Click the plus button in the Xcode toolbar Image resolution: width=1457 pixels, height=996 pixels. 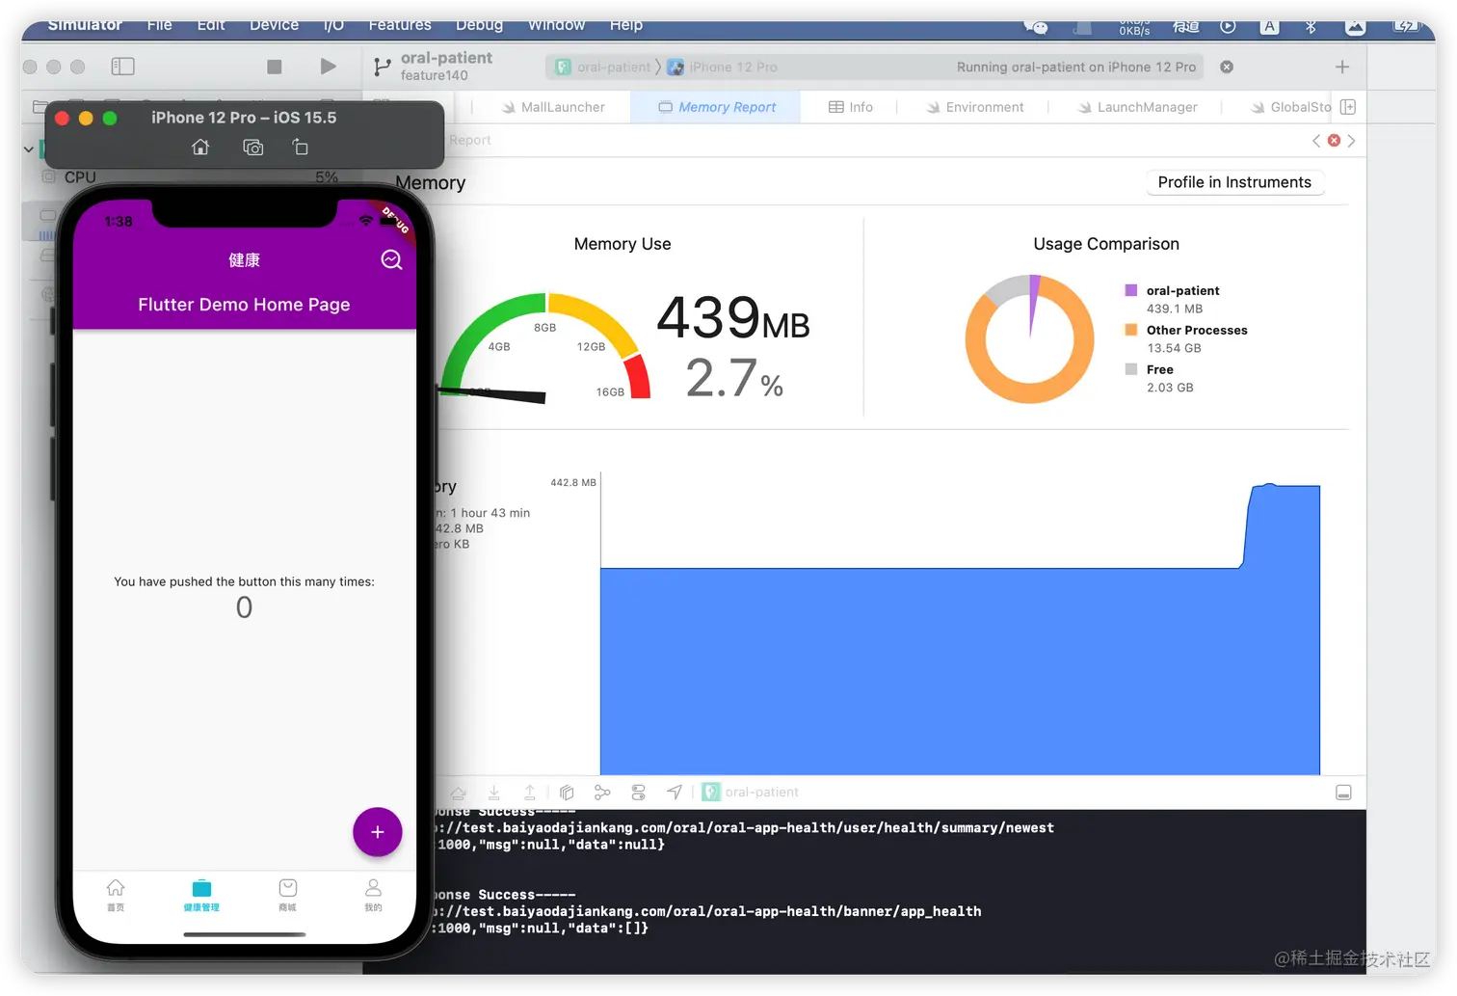(1342, 67)
